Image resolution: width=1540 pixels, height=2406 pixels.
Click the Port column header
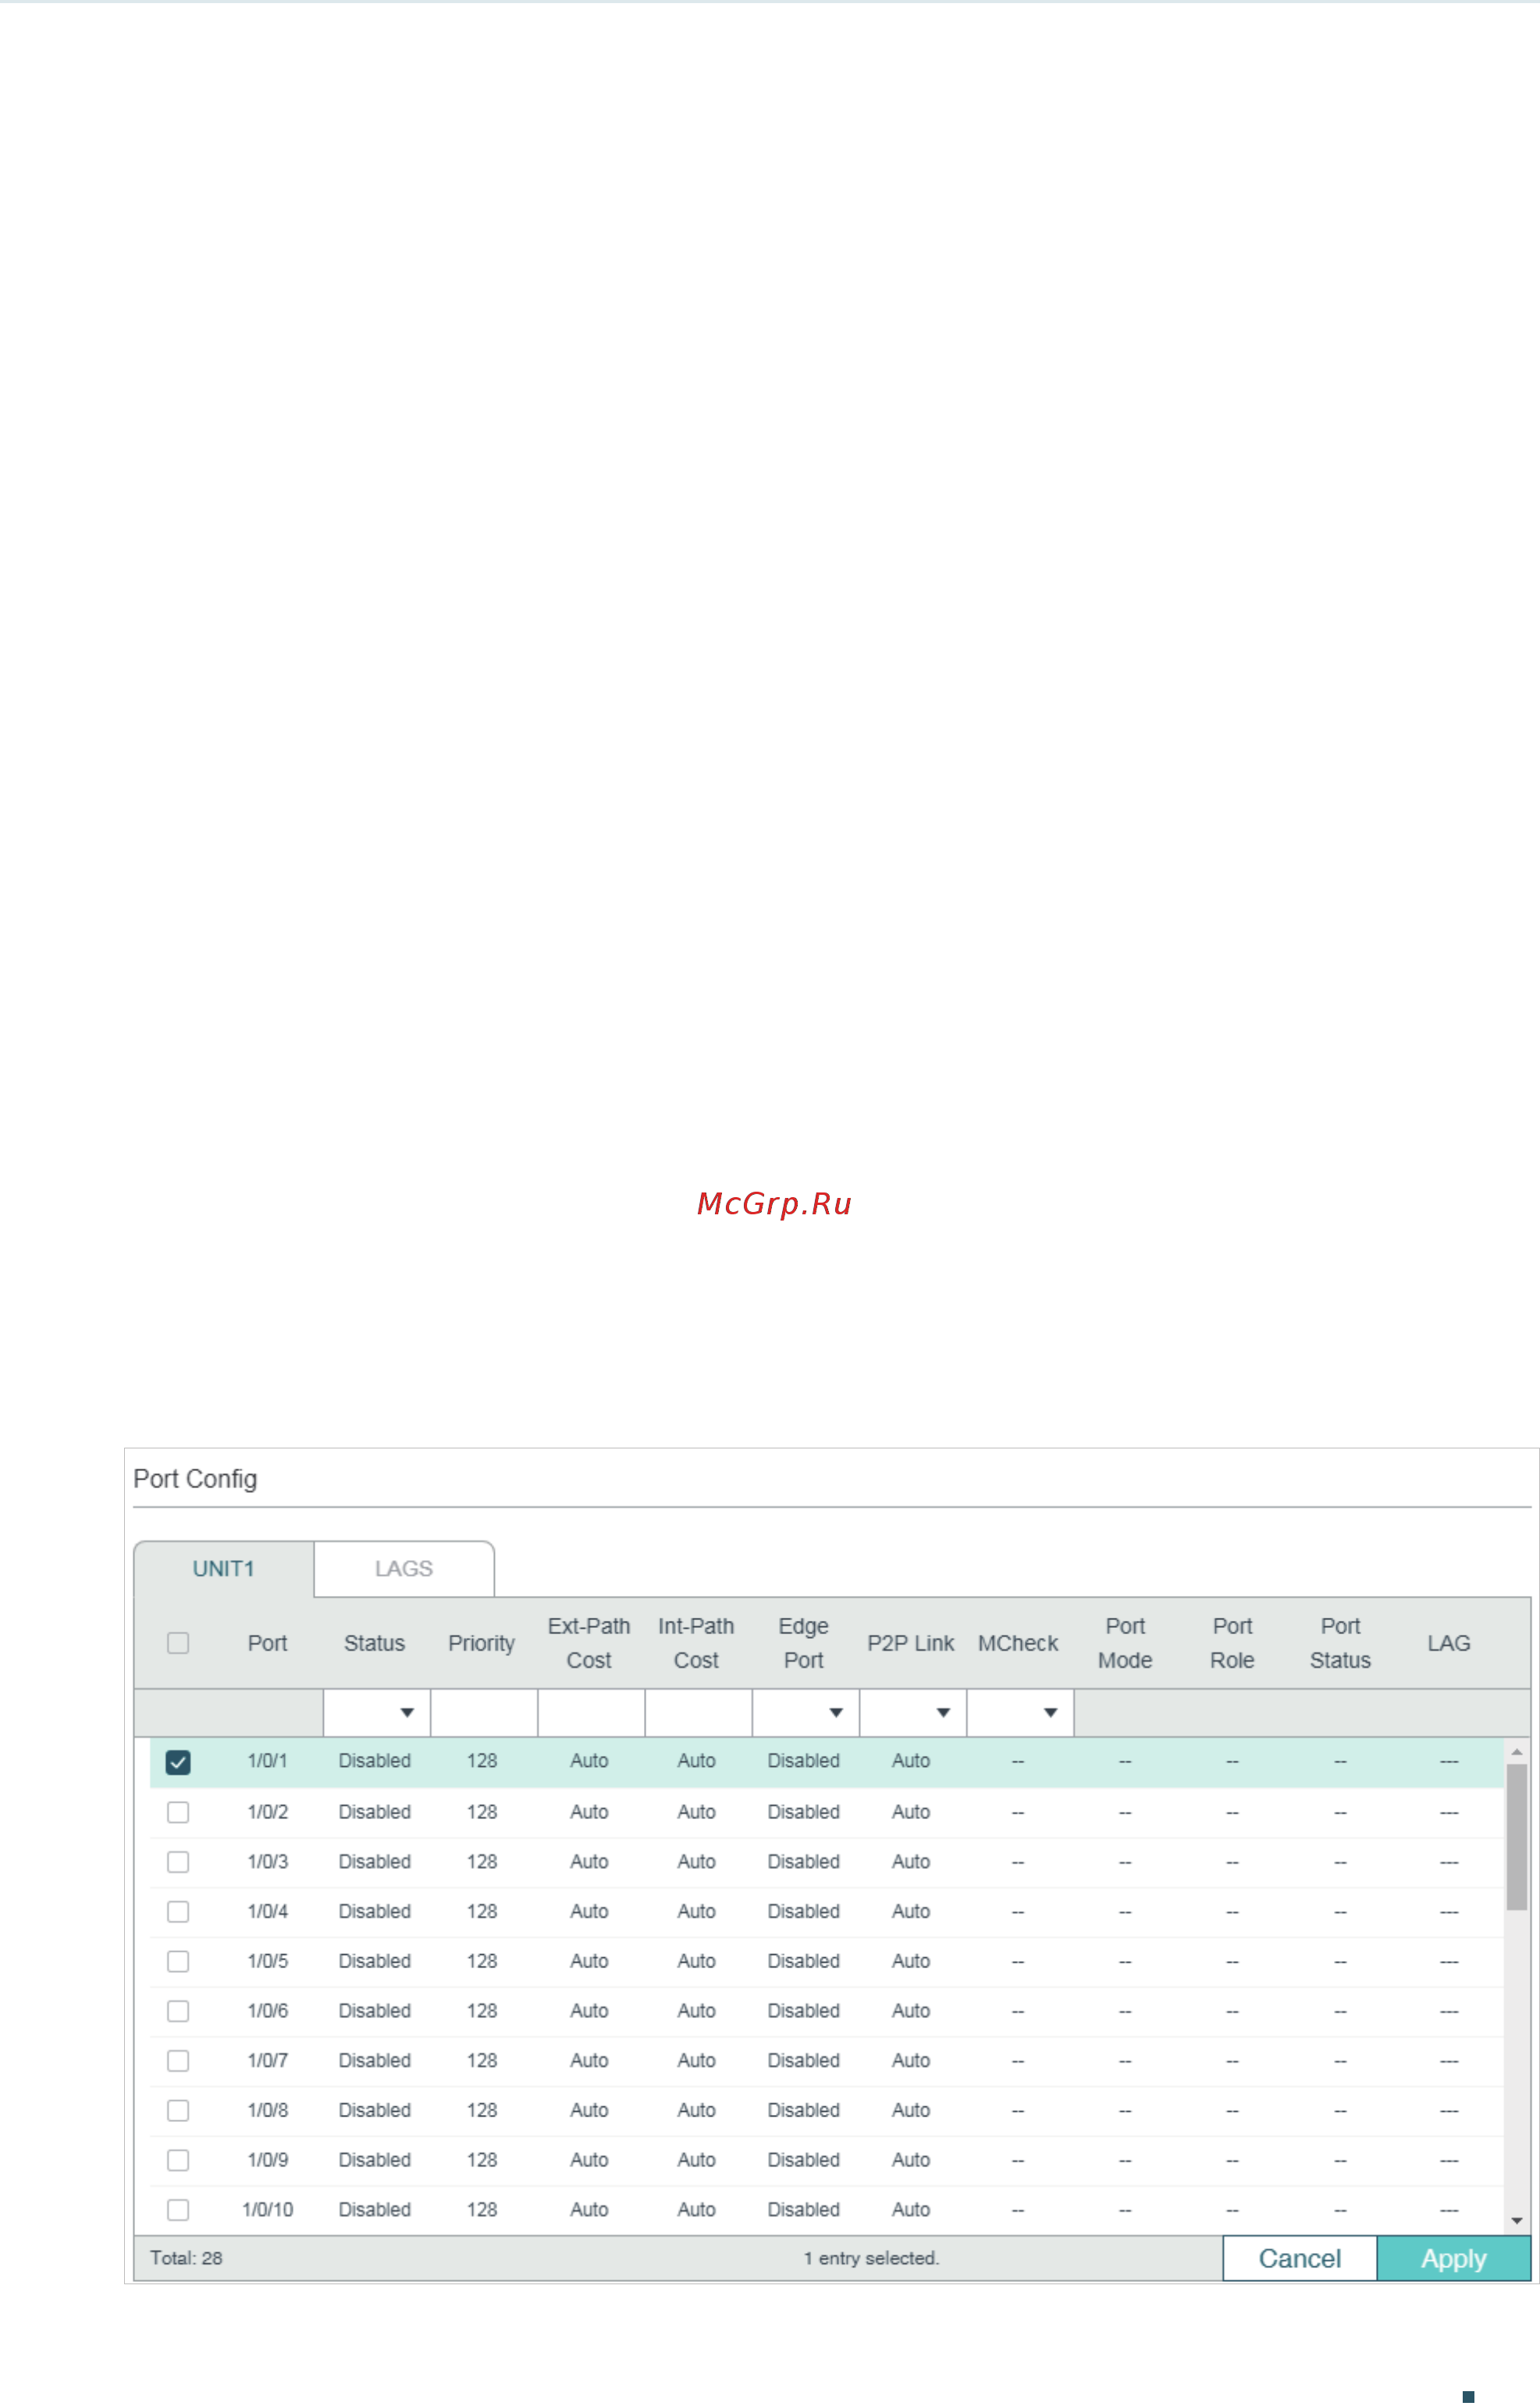(268, 1644)
